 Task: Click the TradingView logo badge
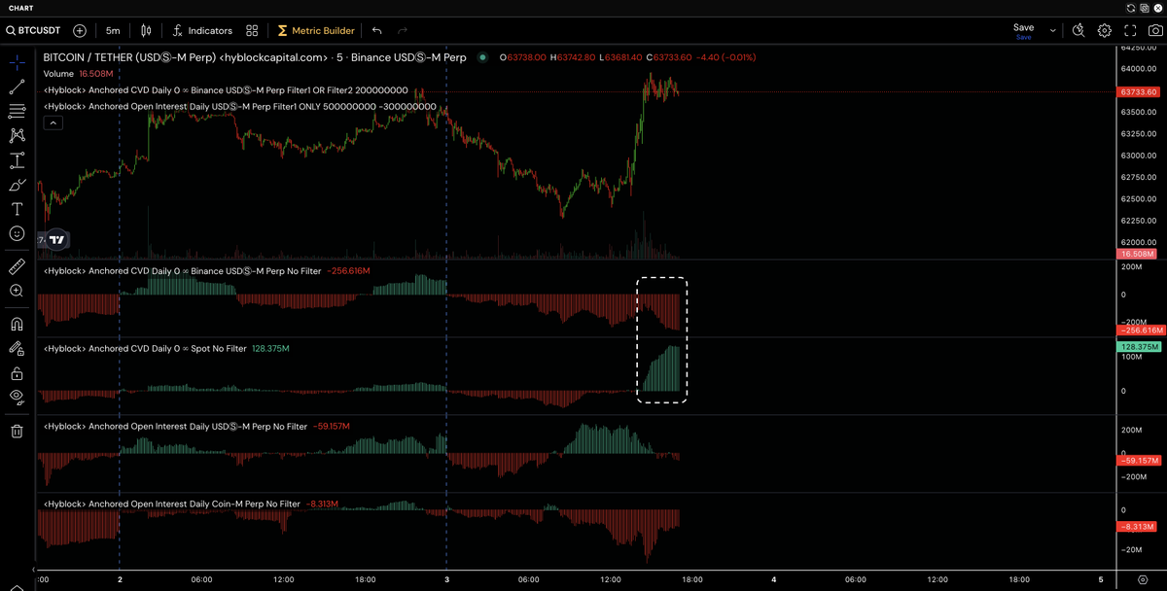(56, 239)
